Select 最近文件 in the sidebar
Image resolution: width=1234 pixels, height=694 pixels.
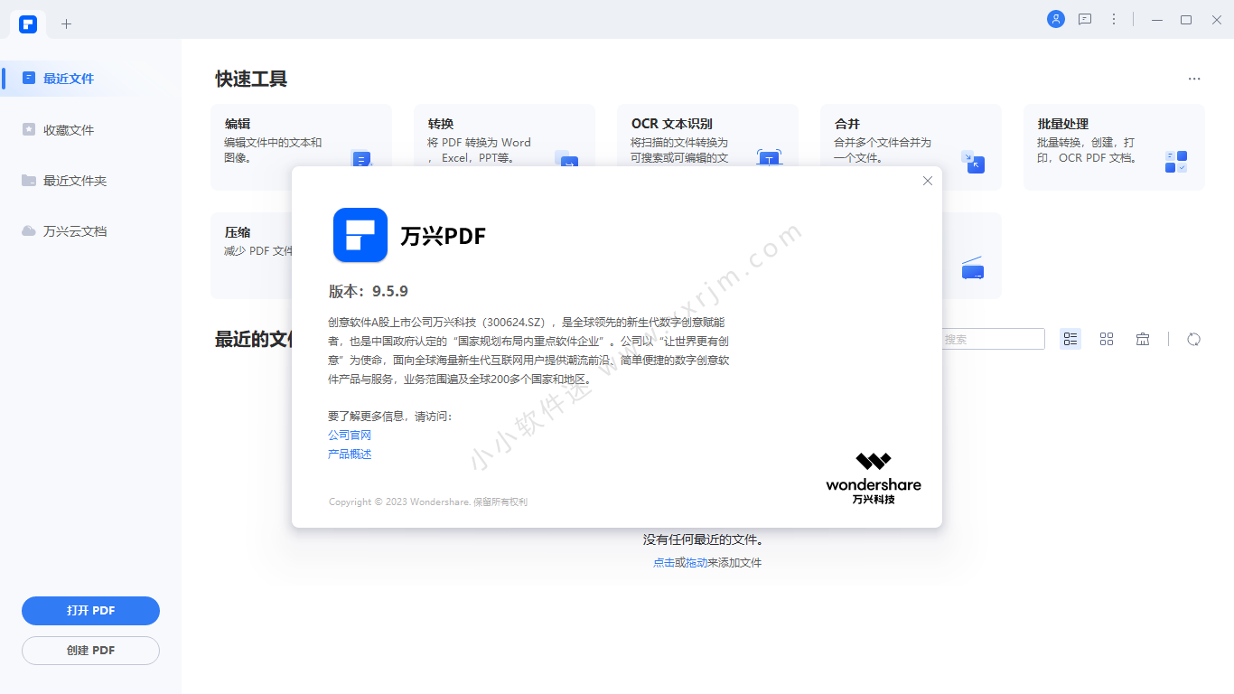(90, 79)
